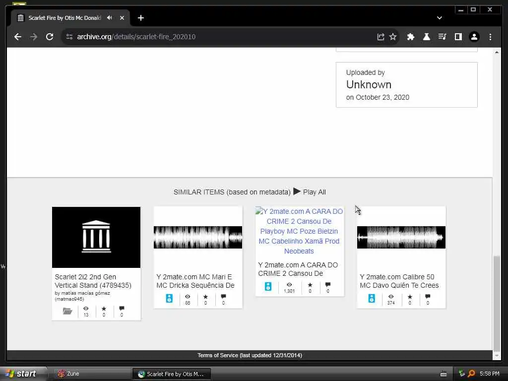The height and width of the screenshot is (381, 508).
Task: Click favorites star on Calibre 50 card
Action: coord(410,297)
